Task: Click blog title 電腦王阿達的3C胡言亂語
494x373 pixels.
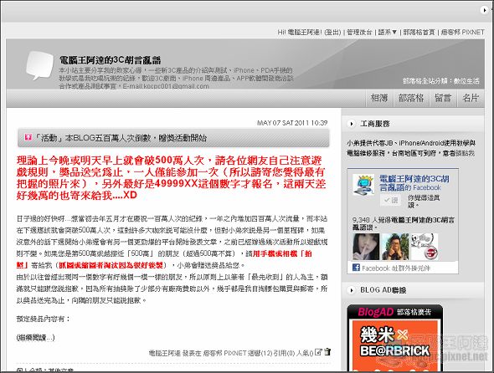Action: 111,60
